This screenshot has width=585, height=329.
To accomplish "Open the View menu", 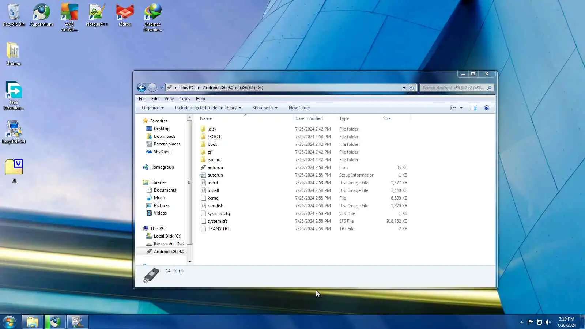I will [169, 99].
